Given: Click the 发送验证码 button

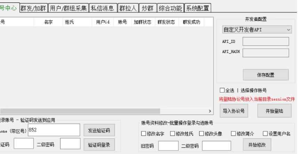Looking at the screenshot, I should [99, 130].
